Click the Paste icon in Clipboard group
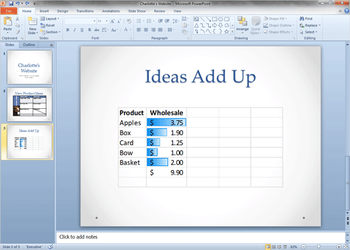350x250 pixels. pos(7,22)
